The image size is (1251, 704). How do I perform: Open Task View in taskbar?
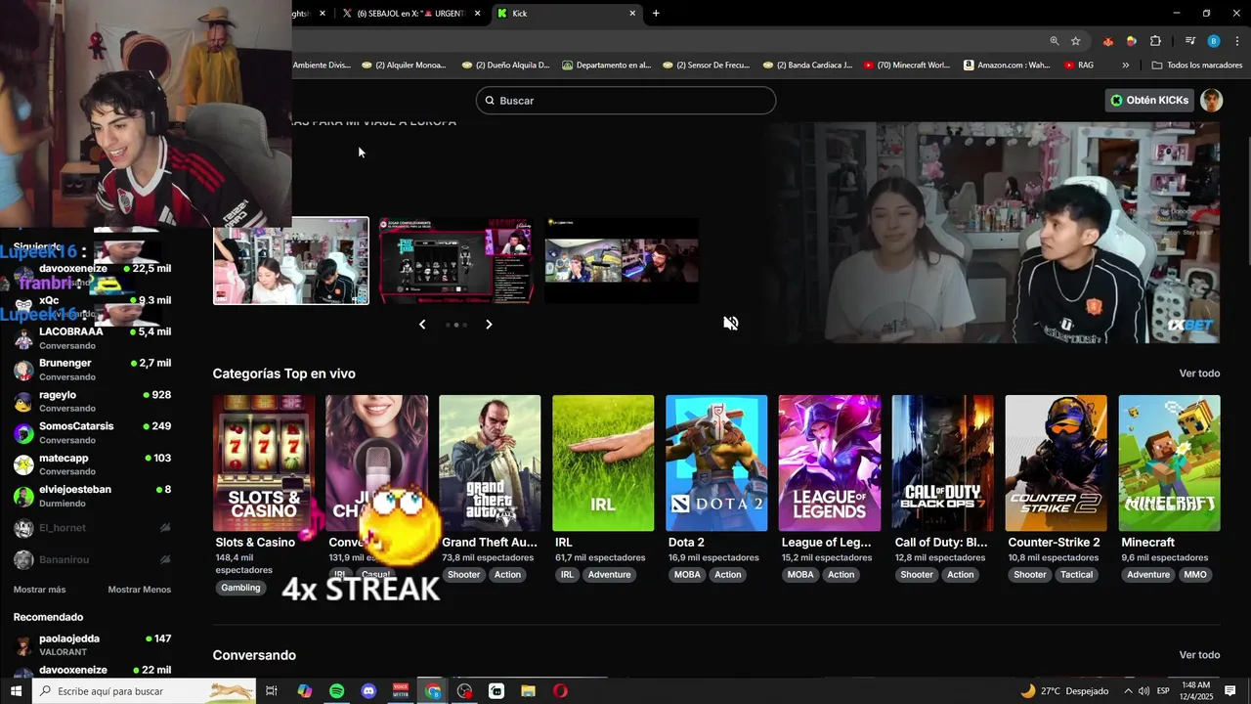coord(272,691)
